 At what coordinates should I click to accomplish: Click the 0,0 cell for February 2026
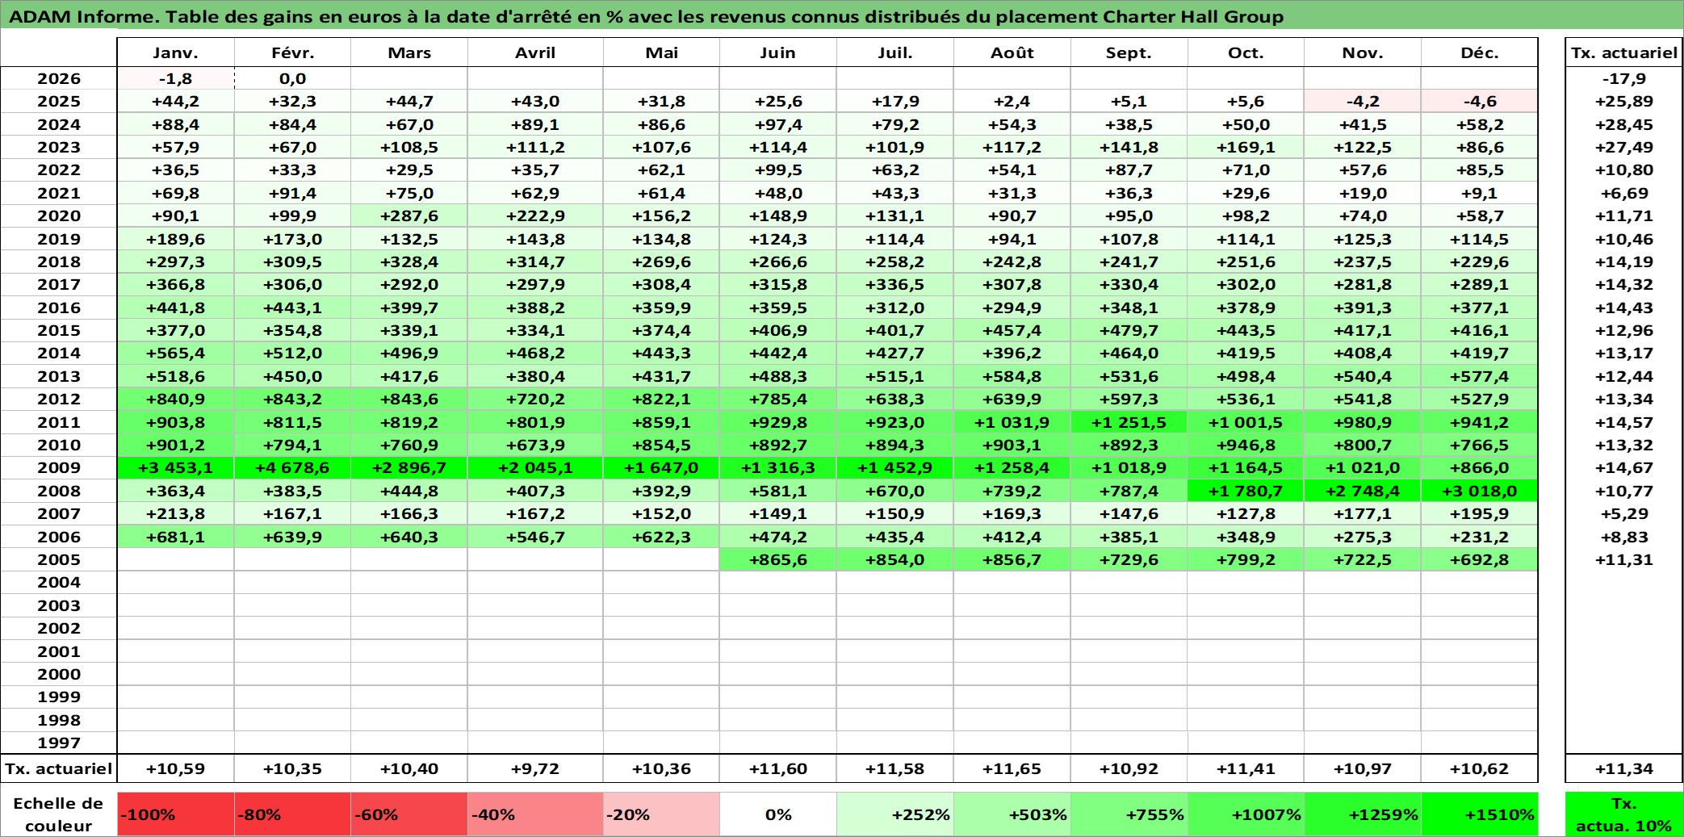(x=292, y=78)
